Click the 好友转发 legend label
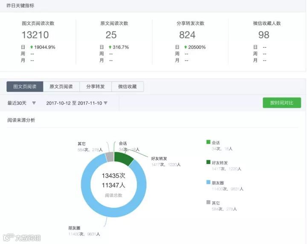The height and width of the screenshot is (244, 307). click(x=220, y=163)
